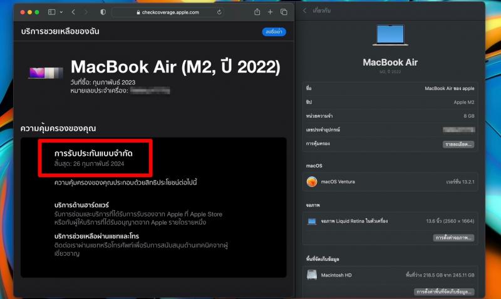The width and height of the screenshot is (501, 299).
Task: Click the บริการช่วยเหลือของฉัน page title
Action: tap(60, 31)
